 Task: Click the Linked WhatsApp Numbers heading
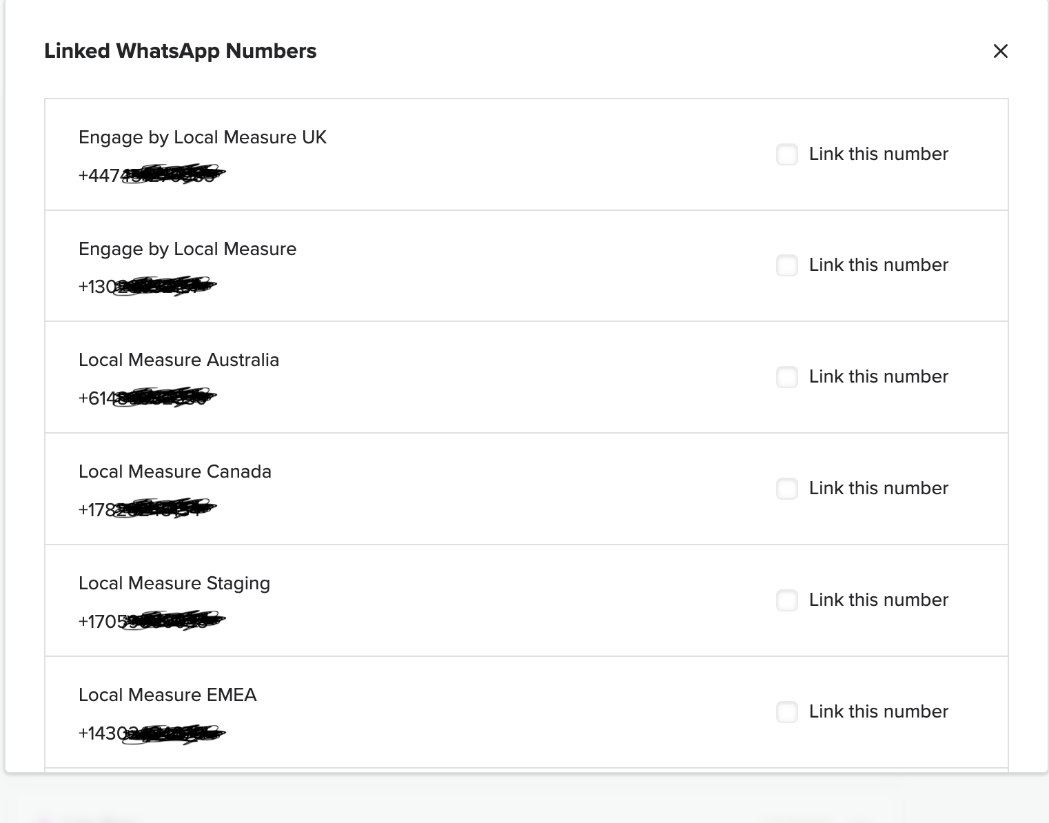180,51
